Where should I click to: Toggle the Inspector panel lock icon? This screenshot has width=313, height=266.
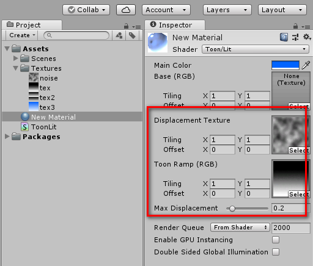pyautogui.click(x=295, y=26)
